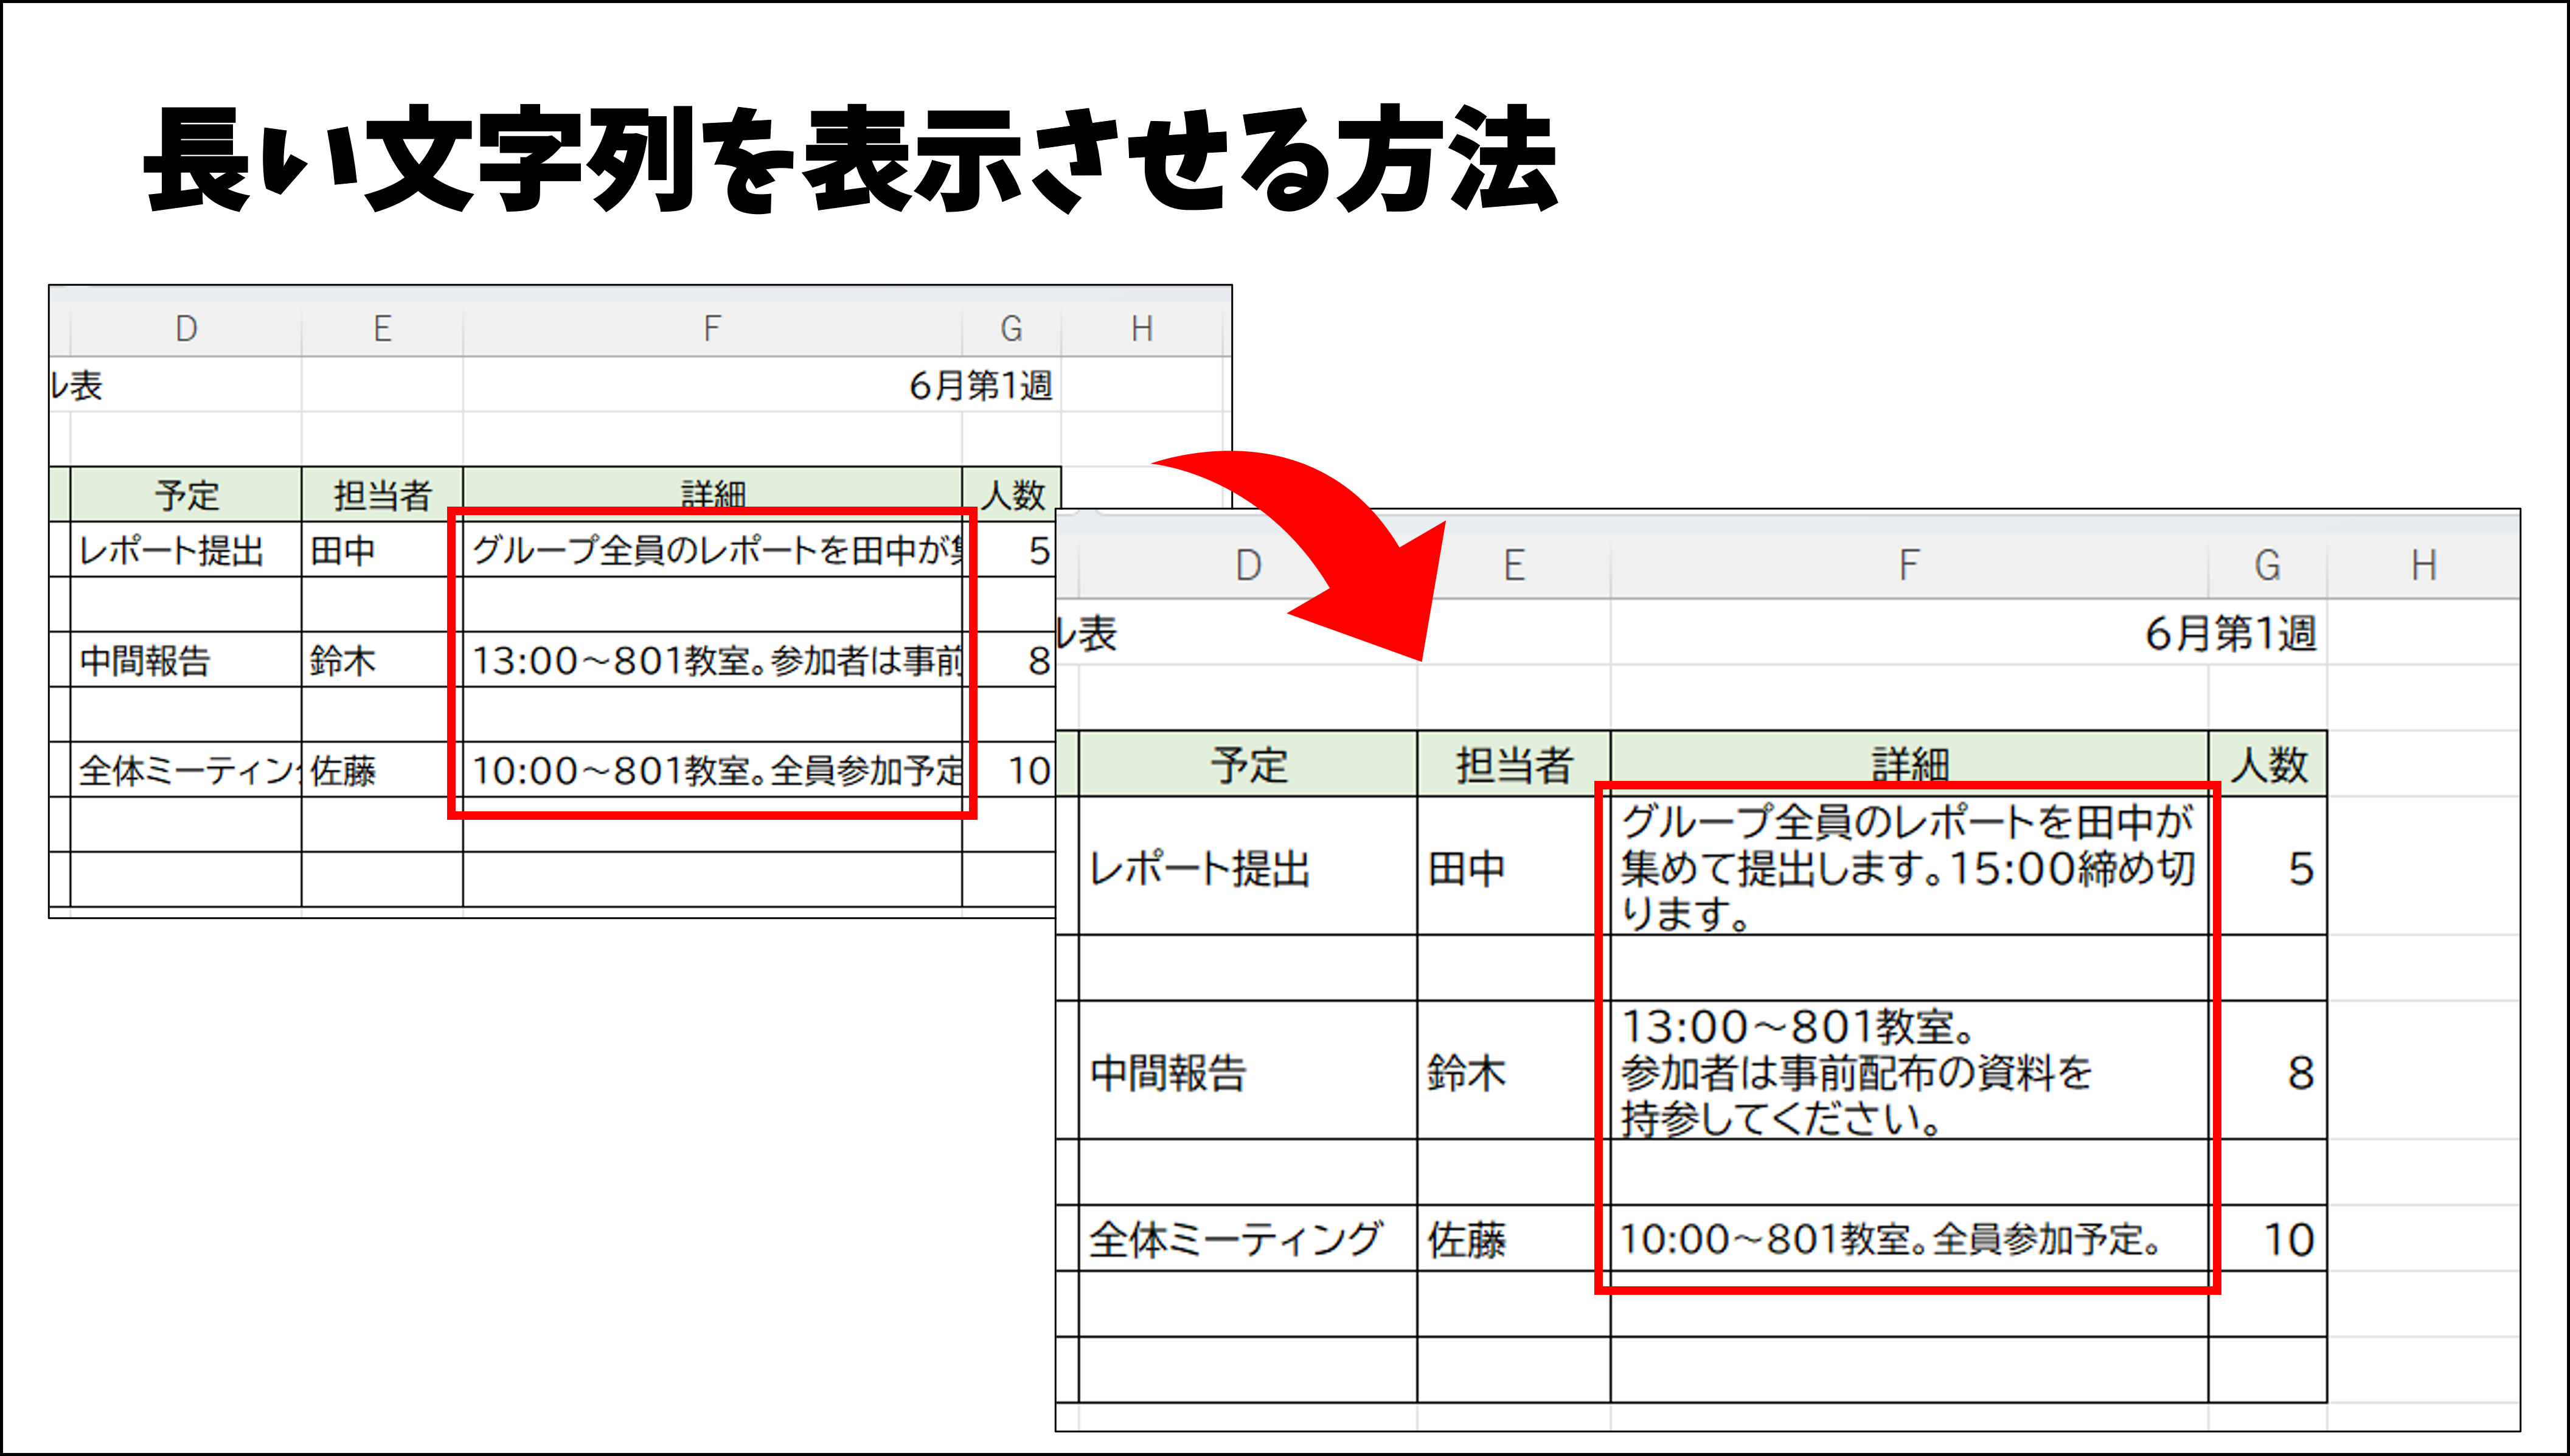Click the 長い文字列を表示させる方法 heading
Screen dimensions: 2570x1456
851,160
